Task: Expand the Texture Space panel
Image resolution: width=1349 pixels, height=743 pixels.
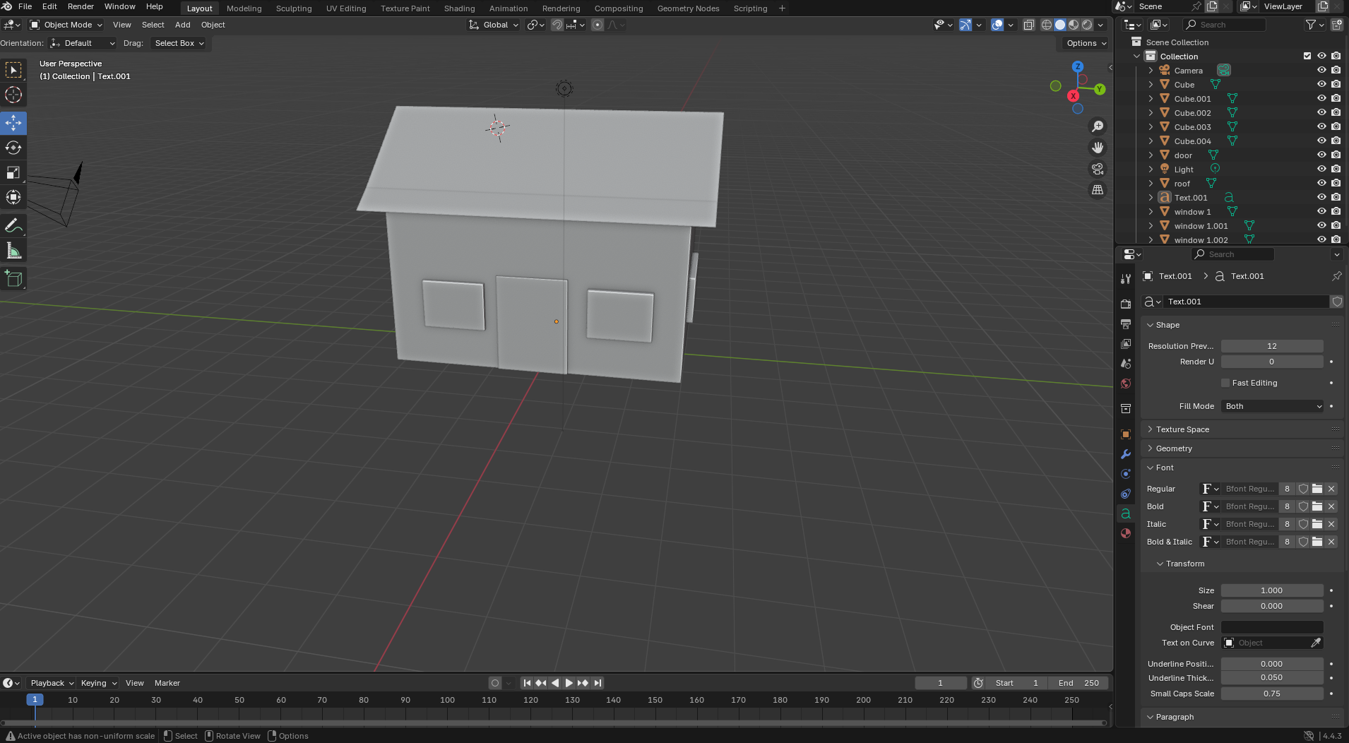Action: tap(1182, 429)
